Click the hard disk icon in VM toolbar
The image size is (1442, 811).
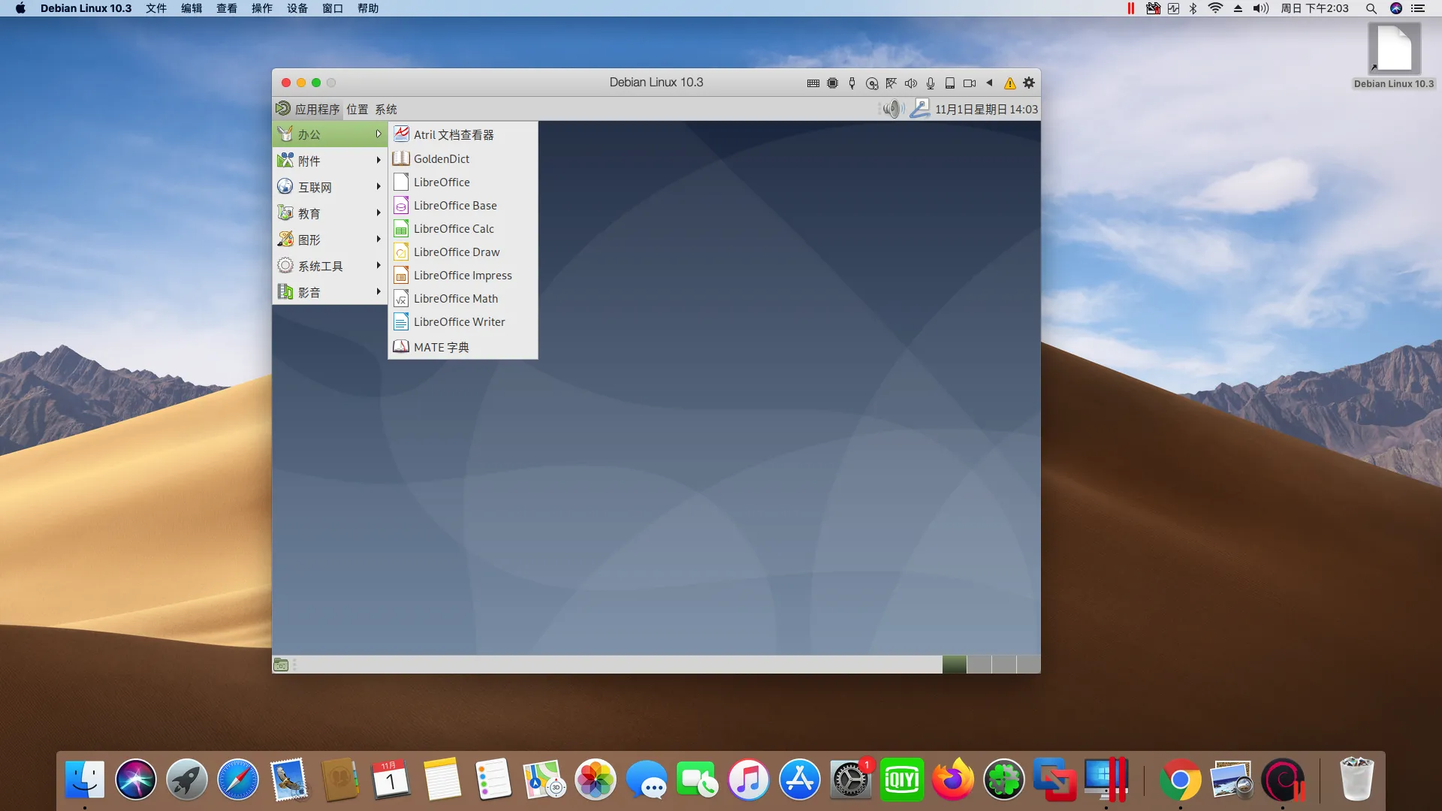(950, 83)
